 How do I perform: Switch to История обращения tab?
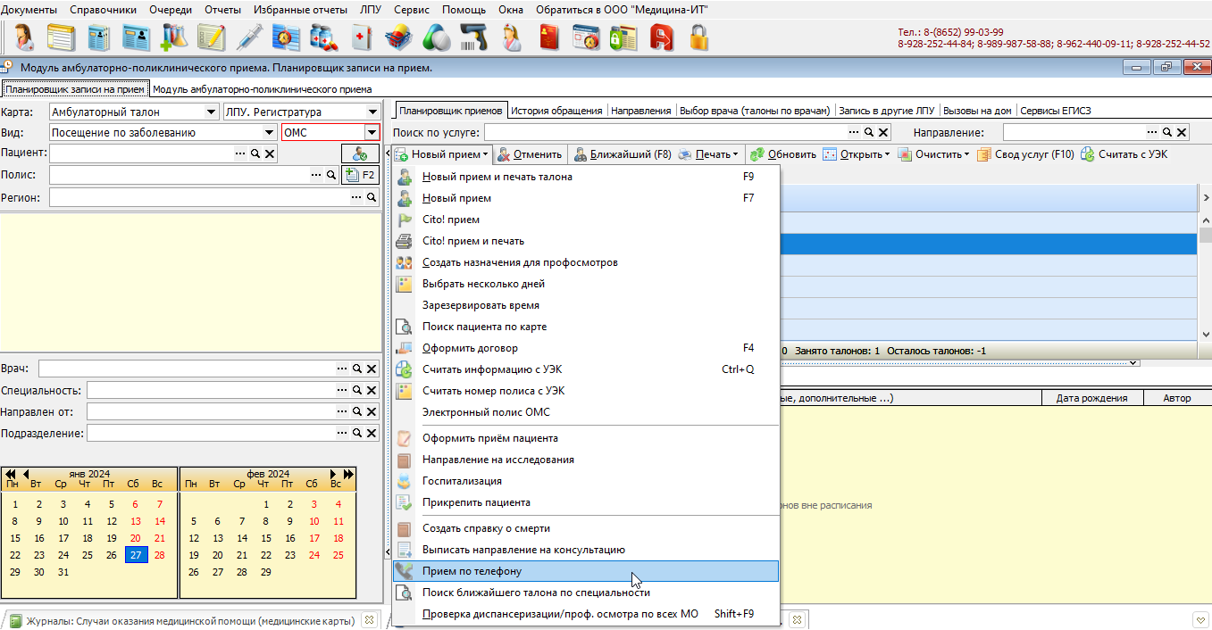pyautogui.click(x=556, y=111)
